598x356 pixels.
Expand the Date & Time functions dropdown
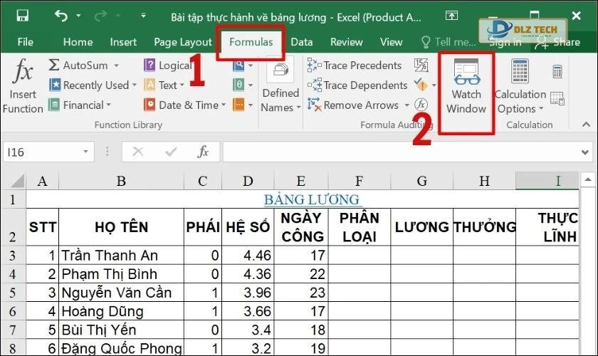point(223,105)
